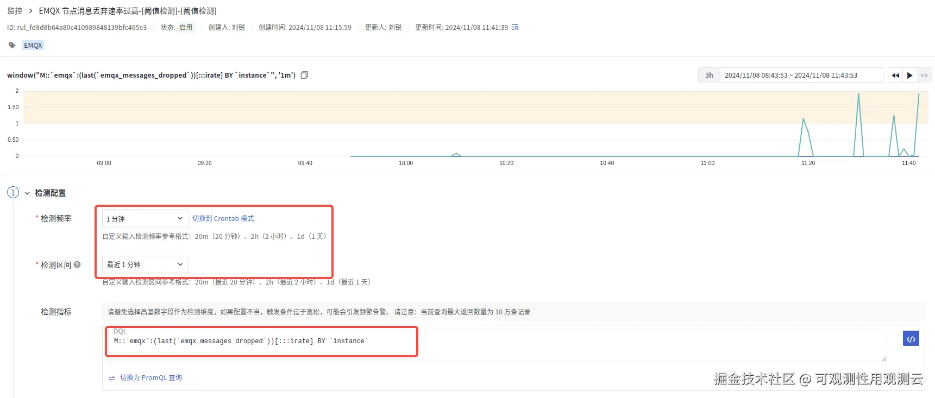
Task: Select the EMQX tag label
Action: pyautogui.click(x=33, y=45)
